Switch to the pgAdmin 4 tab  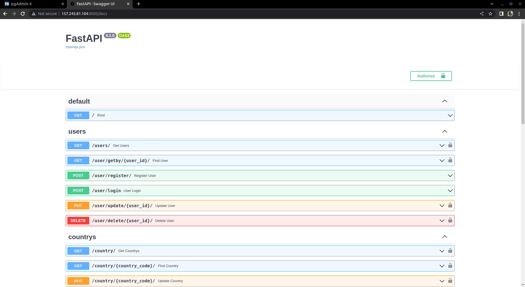tap(33, 4)
